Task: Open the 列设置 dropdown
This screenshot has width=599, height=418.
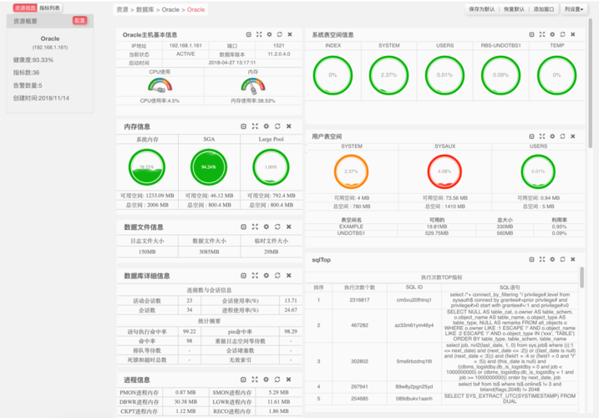Action: point(574,9)
